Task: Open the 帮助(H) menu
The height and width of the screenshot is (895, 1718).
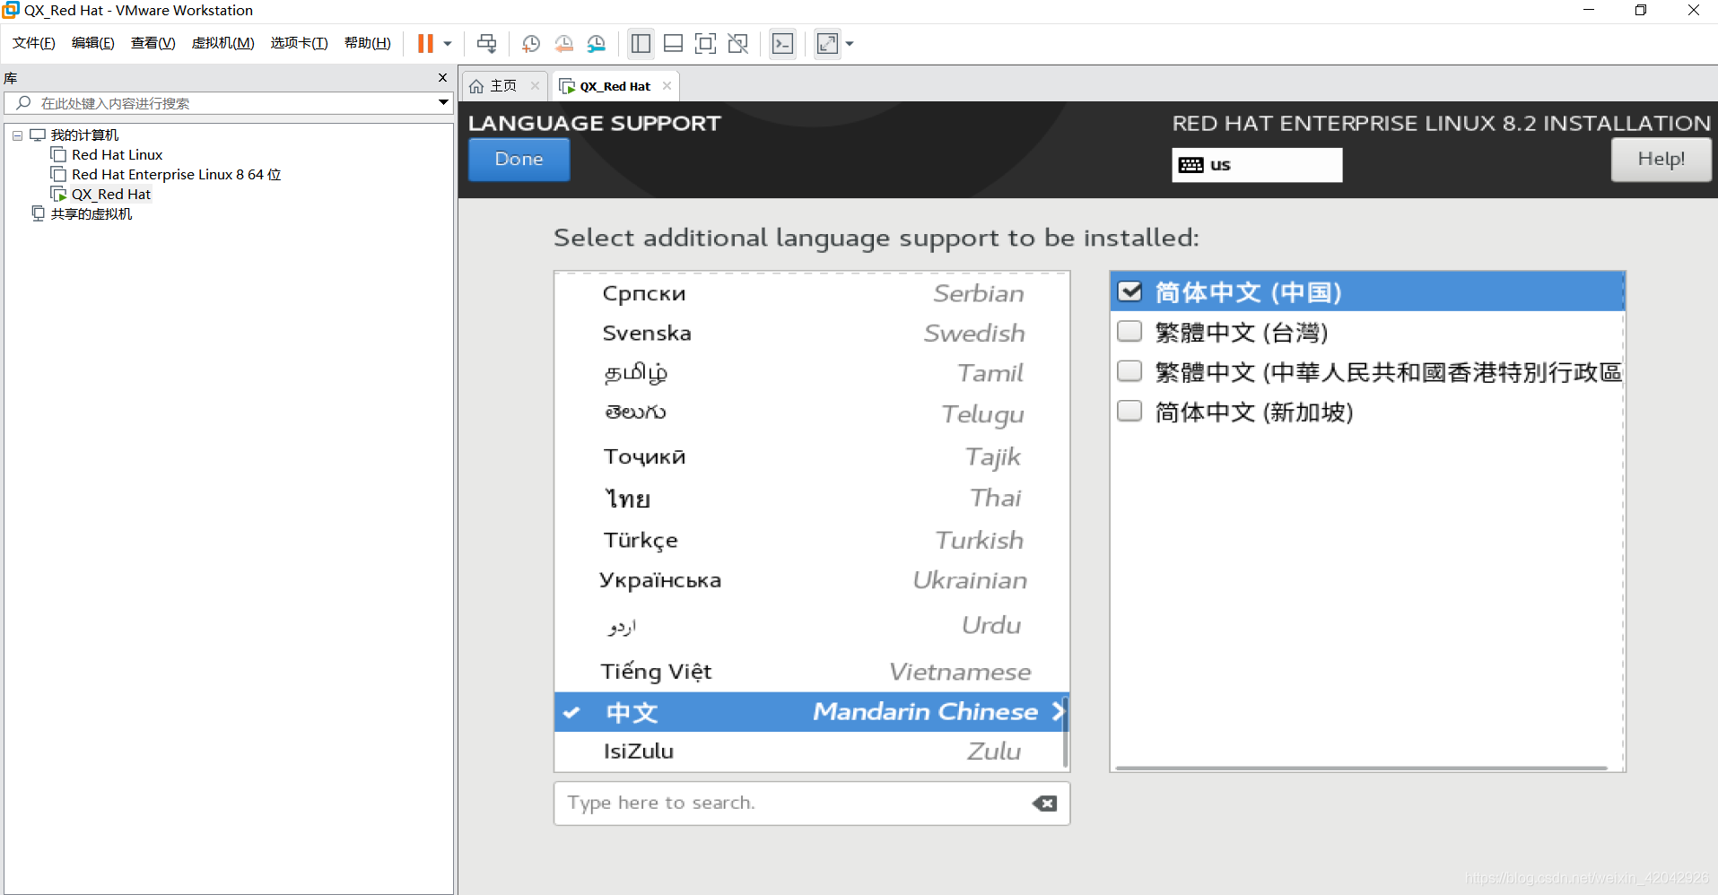Action: 368,43
